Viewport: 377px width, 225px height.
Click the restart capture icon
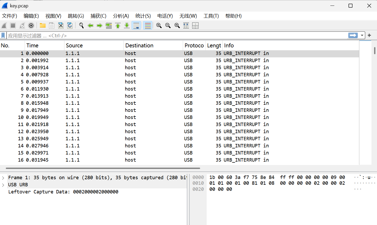point(22,26)
